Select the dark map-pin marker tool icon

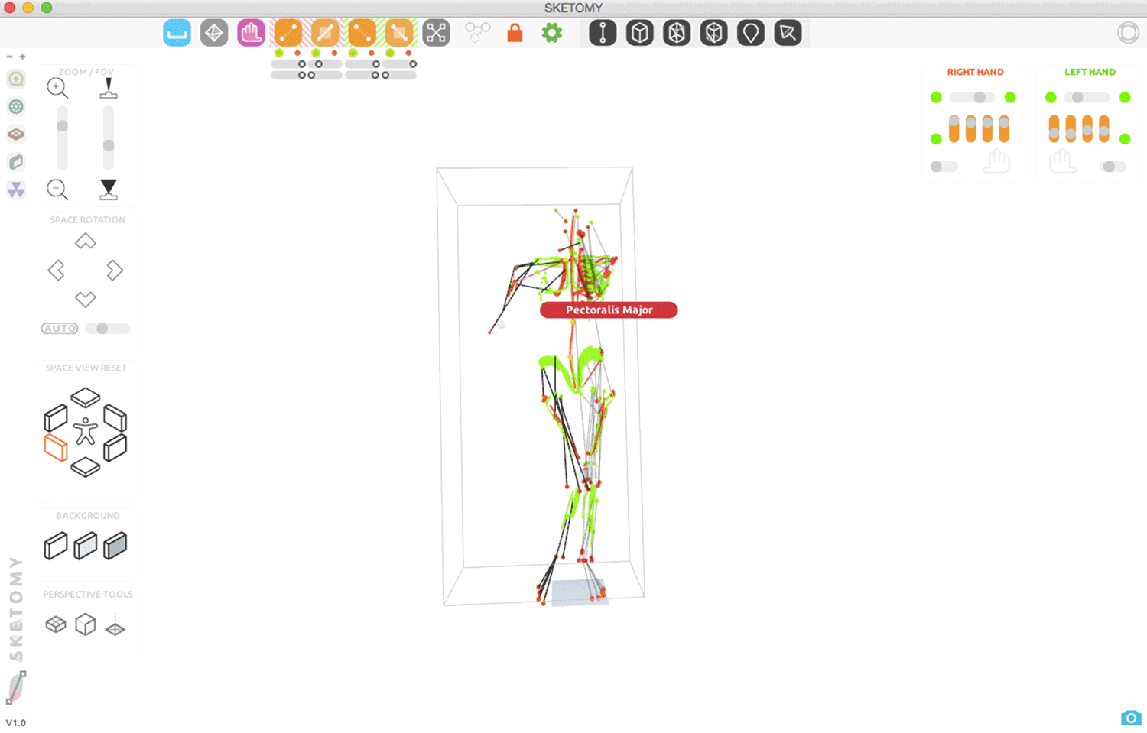[x=750, y=33]
